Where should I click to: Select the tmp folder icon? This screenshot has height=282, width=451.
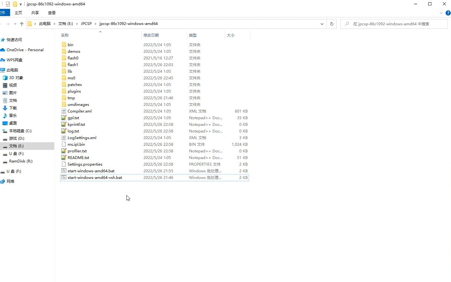[64, 98]
